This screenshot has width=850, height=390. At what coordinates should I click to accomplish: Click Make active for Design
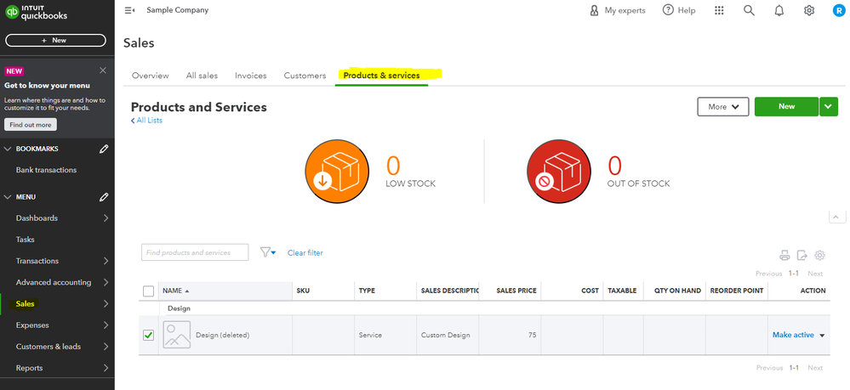(x=793, y=335)
